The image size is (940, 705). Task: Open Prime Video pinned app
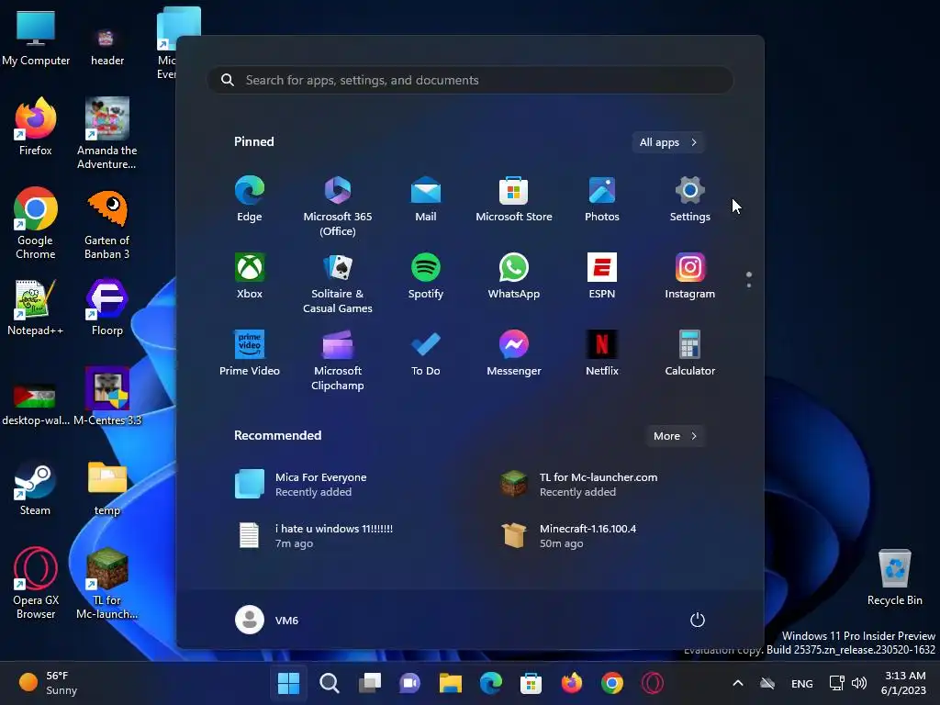[250, 353]
